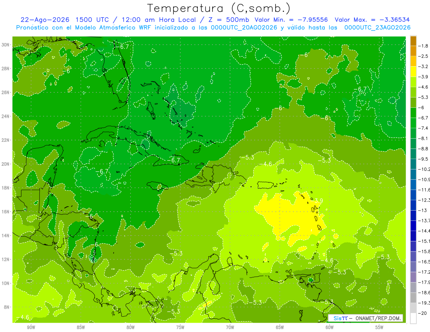Click the colorbar value "-2.5"

423,56
